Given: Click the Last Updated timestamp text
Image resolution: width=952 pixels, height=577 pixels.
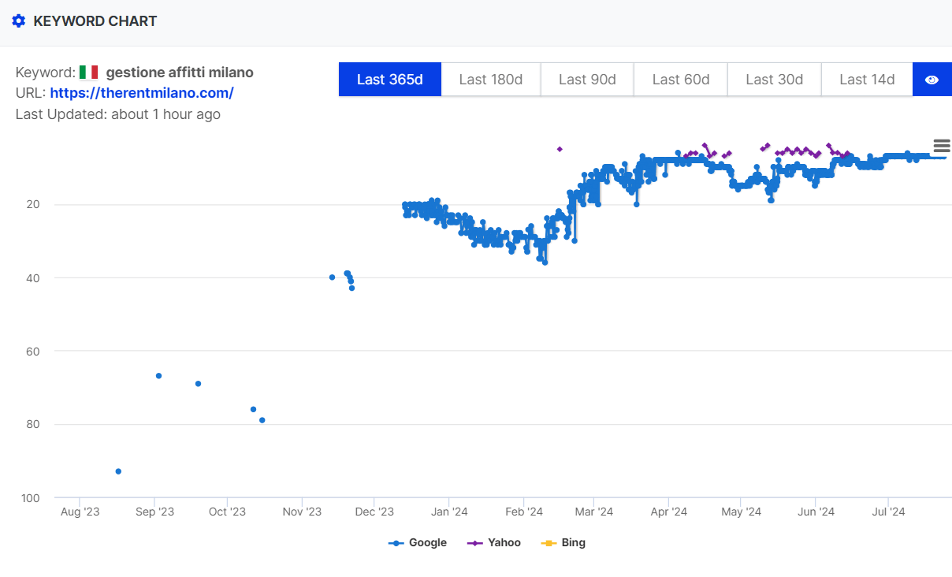Looking at the screenshot, I should (x=118, y=114).
